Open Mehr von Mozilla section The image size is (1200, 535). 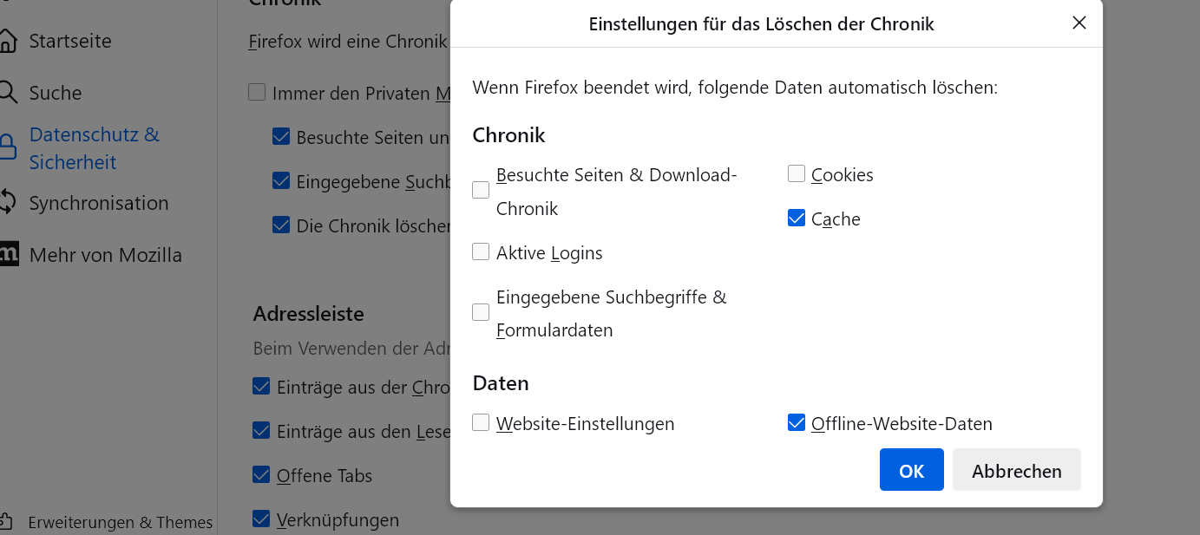[105, 255]
